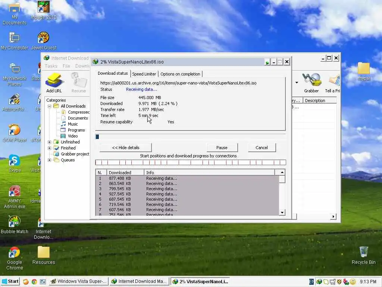Open the Grabber tool icon
Viewport: 382px width, 287px height.
point(311,83)
